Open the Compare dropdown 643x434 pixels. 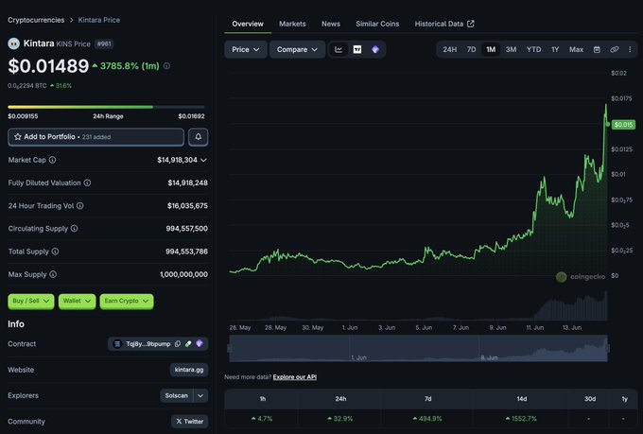coord(297,49)
